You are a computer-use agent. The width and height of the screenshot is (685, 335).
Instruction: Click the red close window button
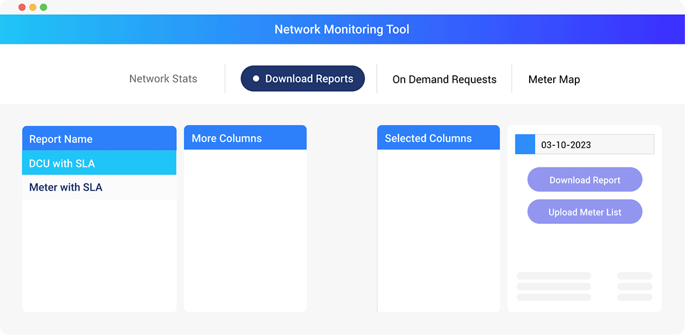pyautogui.click(x=22, y=7)
